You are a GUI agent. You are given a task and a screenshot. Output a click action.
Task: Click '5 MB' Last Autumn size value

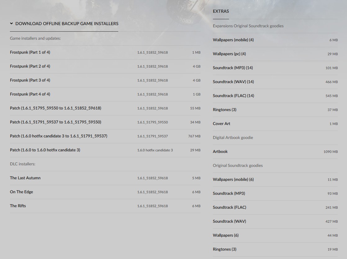[x=196, y=178]
